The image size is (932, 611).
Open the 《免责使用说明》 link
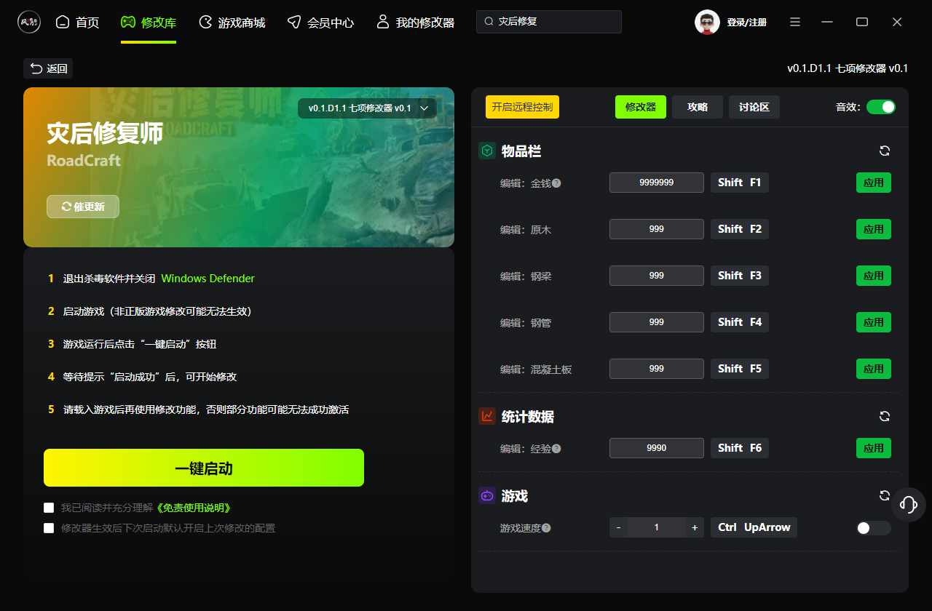(192, 508)
